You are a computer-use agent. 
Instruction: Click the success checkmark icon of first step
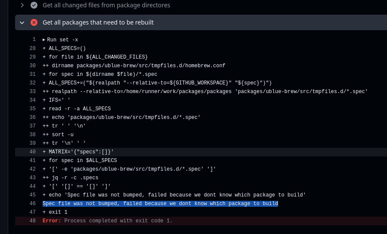tap(34, 5)
